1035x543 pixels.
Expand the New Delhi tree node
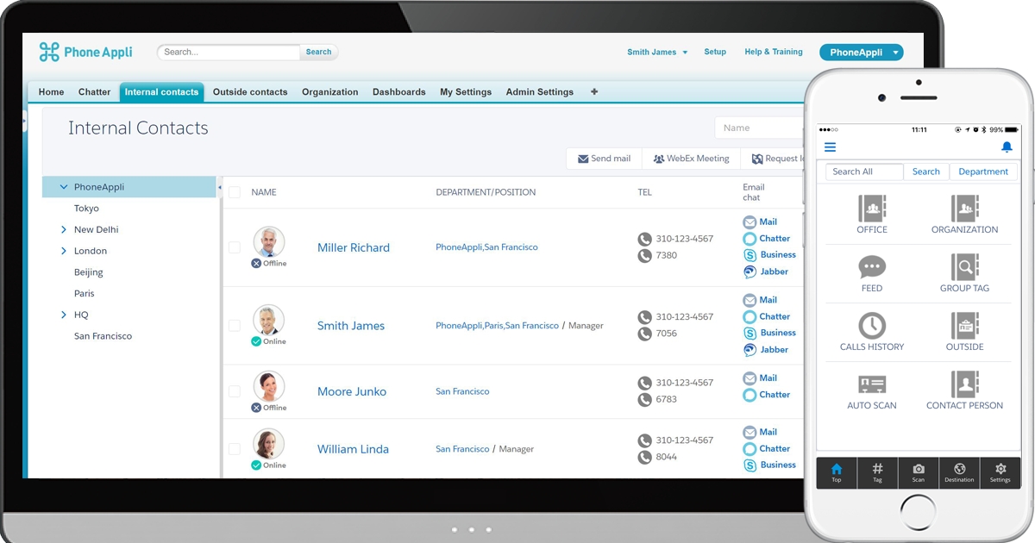coord(63,229)
